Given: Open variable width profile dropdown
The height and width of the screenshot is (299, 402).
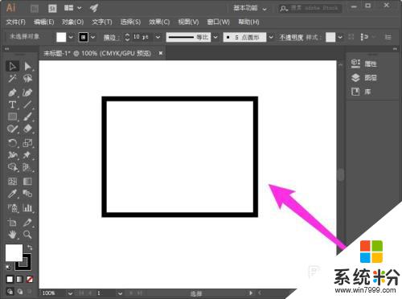Looking at the screenshot, I should pyautogui.click(x=215, y=37).
